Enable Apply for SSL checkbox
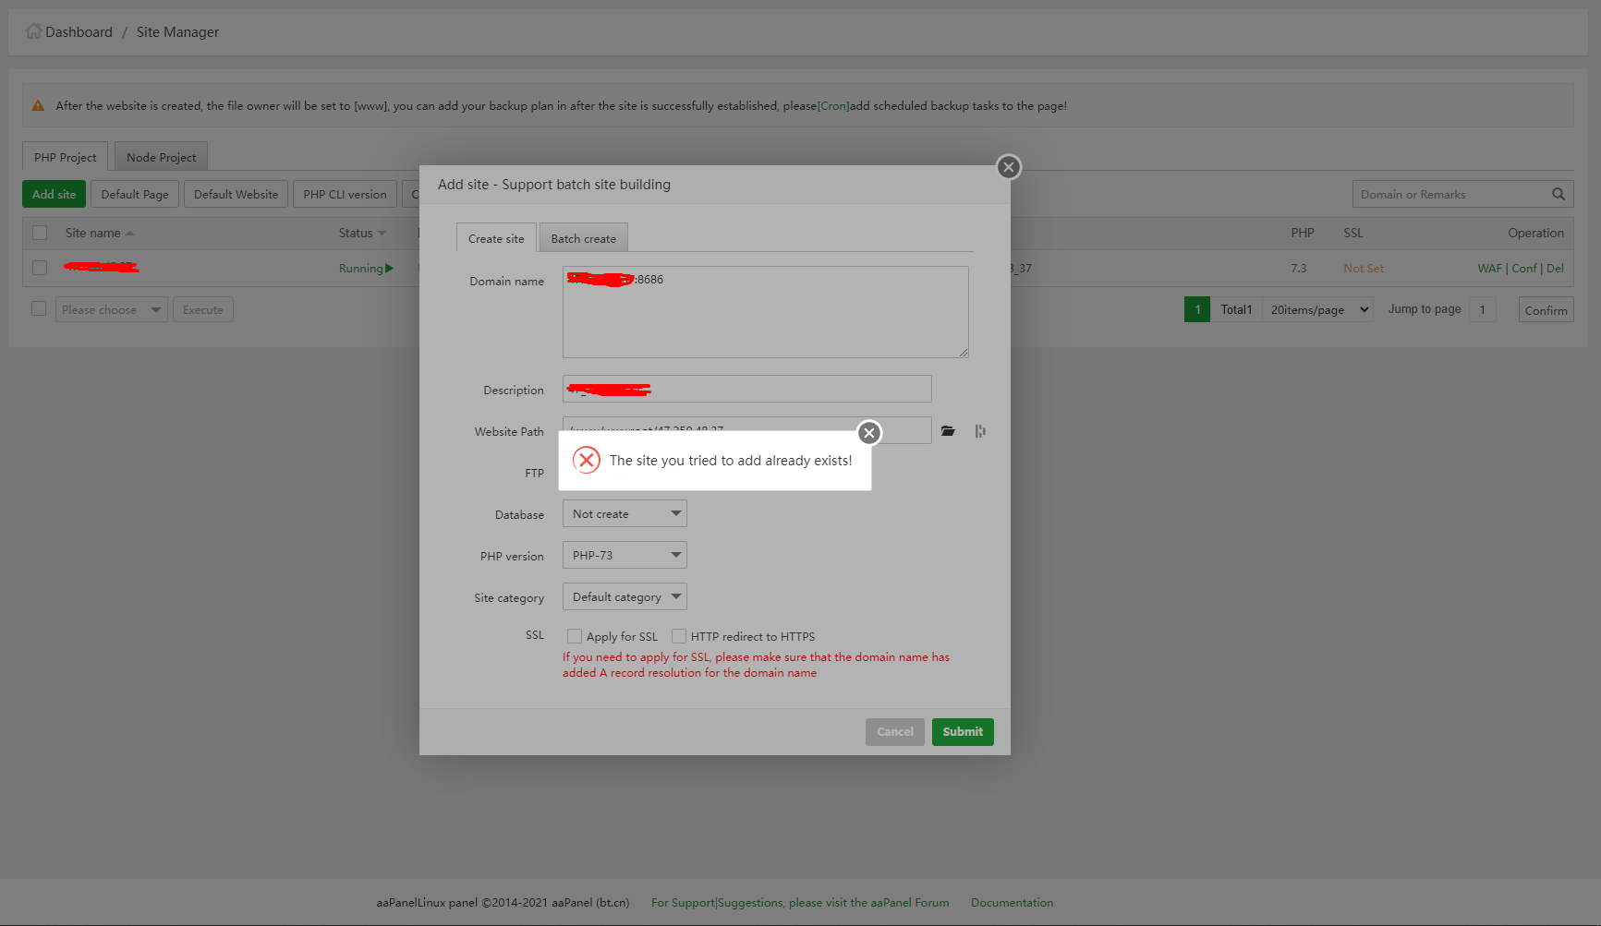The width and height of the screenshot is (1601, 926). coord(575,636)
